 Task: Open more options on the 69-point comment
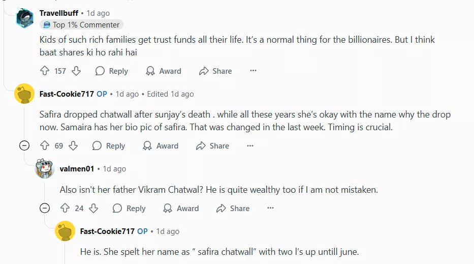[x=250, y=146]
